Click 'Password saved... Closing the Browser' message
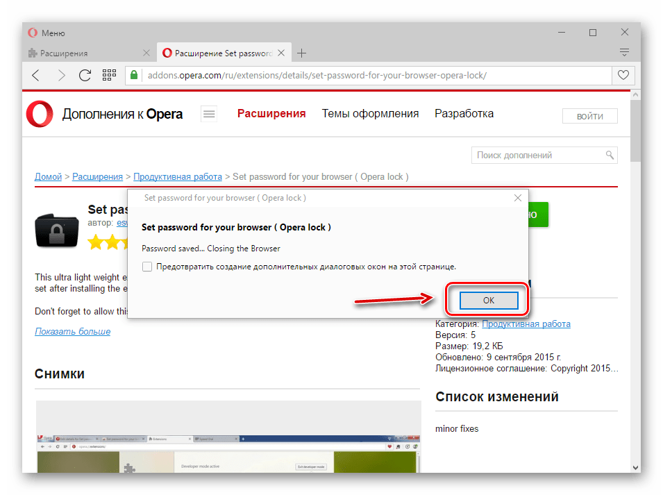The height and width of the screenshot is (495, 663). [210, 249]
